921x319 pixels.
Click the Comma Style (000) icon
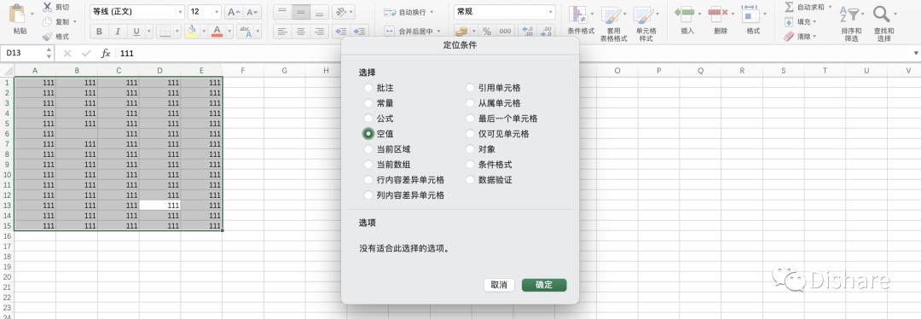505,32
